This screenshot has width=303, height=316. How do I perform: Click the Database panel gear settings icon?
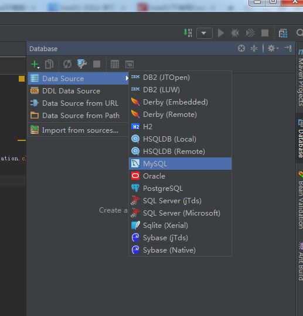[273, 48]
